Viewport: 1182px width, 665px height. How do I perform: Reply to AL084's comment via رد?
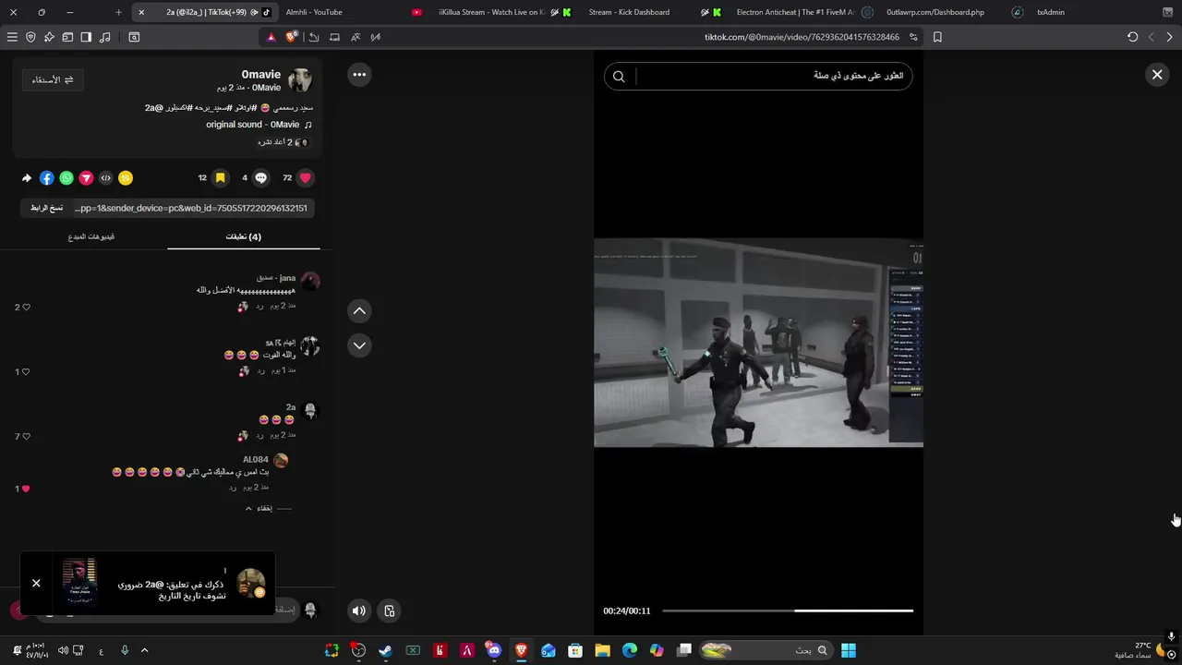[x=234, y=487]
